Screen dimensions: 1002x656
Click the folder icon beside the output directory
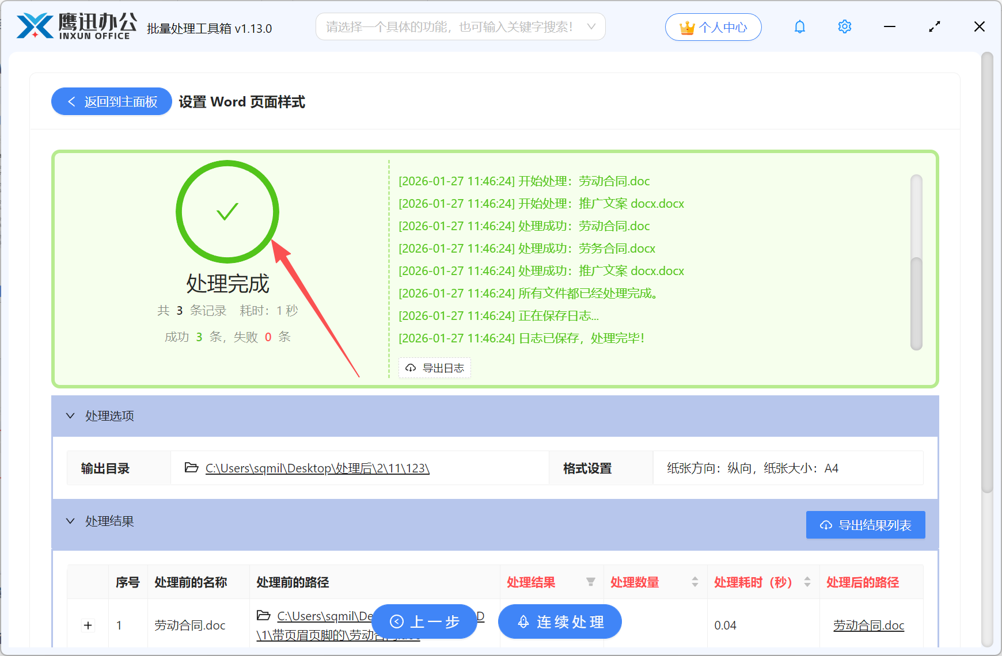pos(191,468)
